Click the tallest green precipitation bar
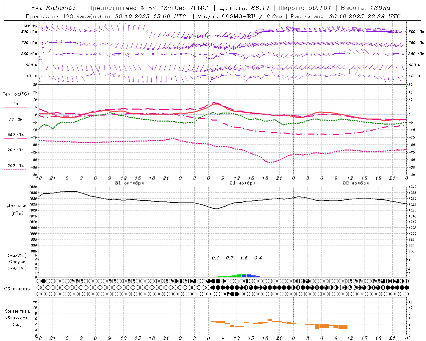The image size is (426, 341). [239, 276]
